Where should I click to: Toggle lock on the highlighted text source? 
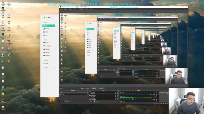click(118, 94)
